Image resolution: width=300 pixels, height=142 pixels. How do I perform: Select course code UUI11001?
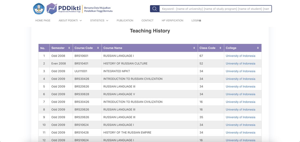[x=81, y=71]
